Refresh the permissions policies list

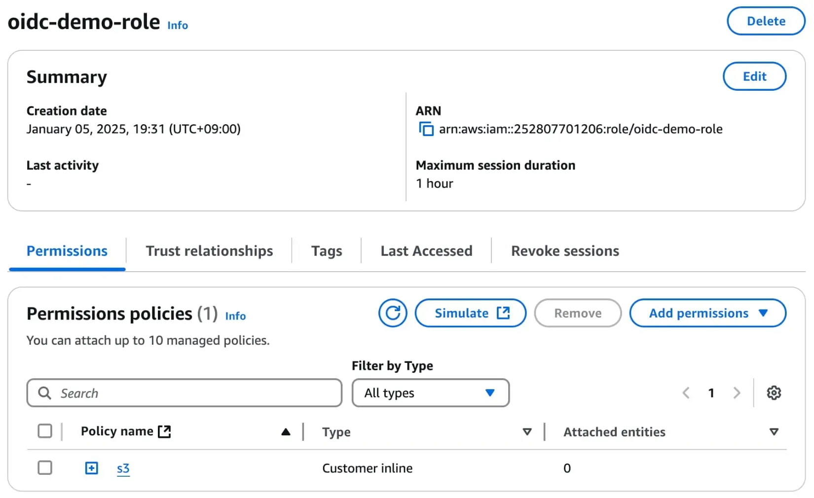393,313
